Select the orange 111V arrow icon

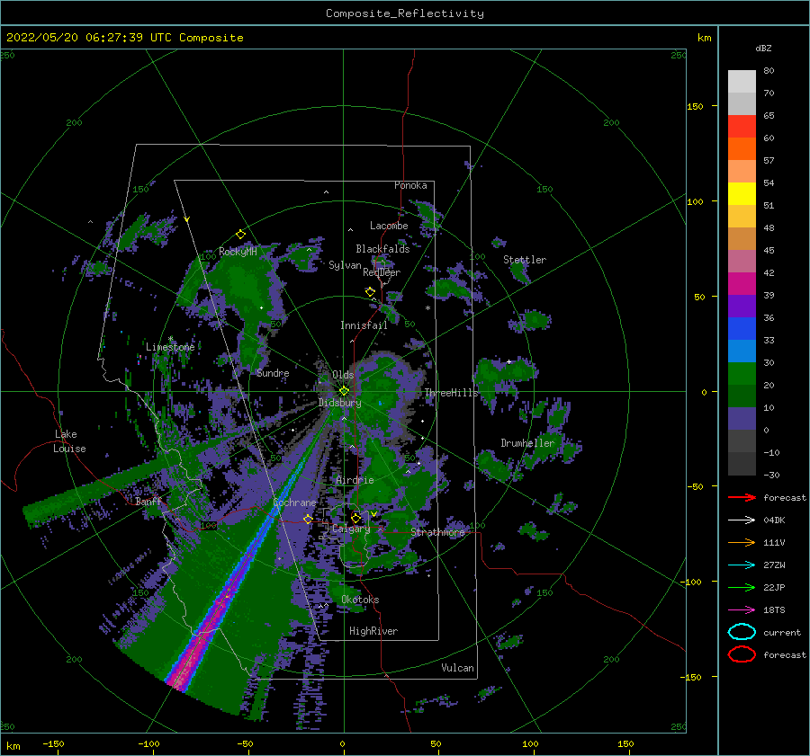(742, 542)
